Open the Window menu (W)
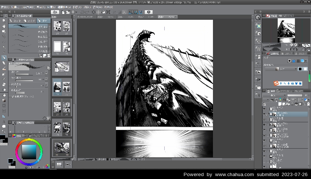Viewport: 311px width, 179px height. [98, 7]
